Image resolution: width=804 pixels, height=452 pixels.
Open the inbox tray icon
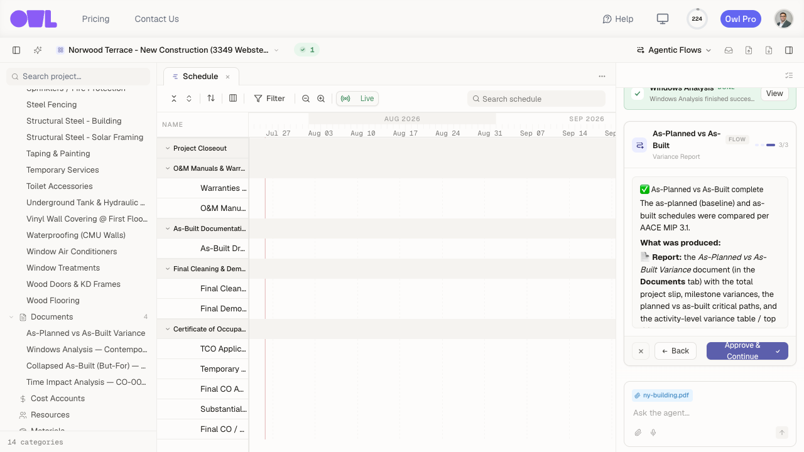(x=729, y=50)
